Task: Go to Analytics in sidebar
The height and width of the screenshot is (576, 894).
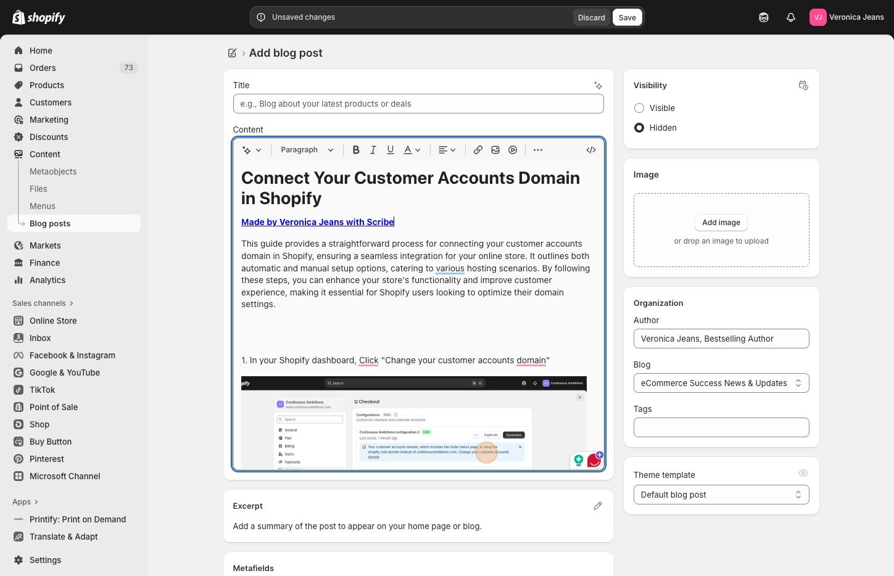Action: click(48, 280)
